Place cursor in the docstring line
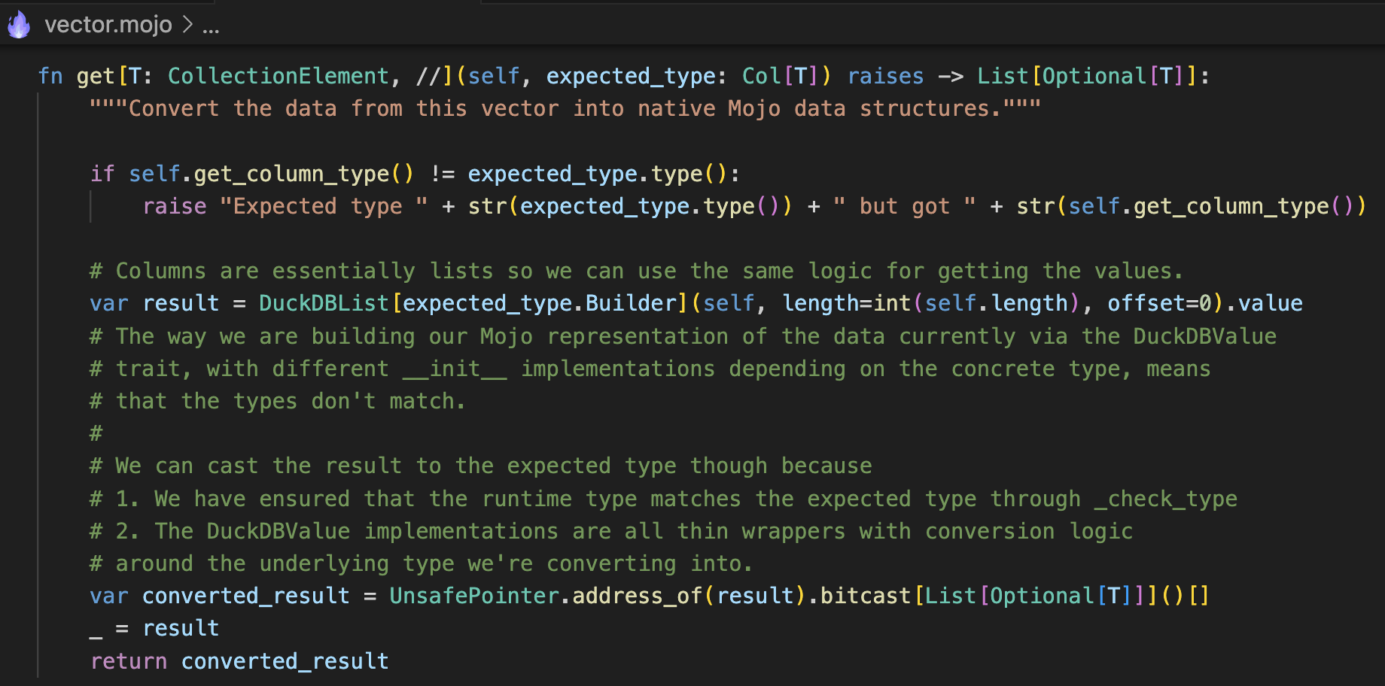Image resolution: width=1385 pixels, height=686 pixels. click(x=565, y=108)
